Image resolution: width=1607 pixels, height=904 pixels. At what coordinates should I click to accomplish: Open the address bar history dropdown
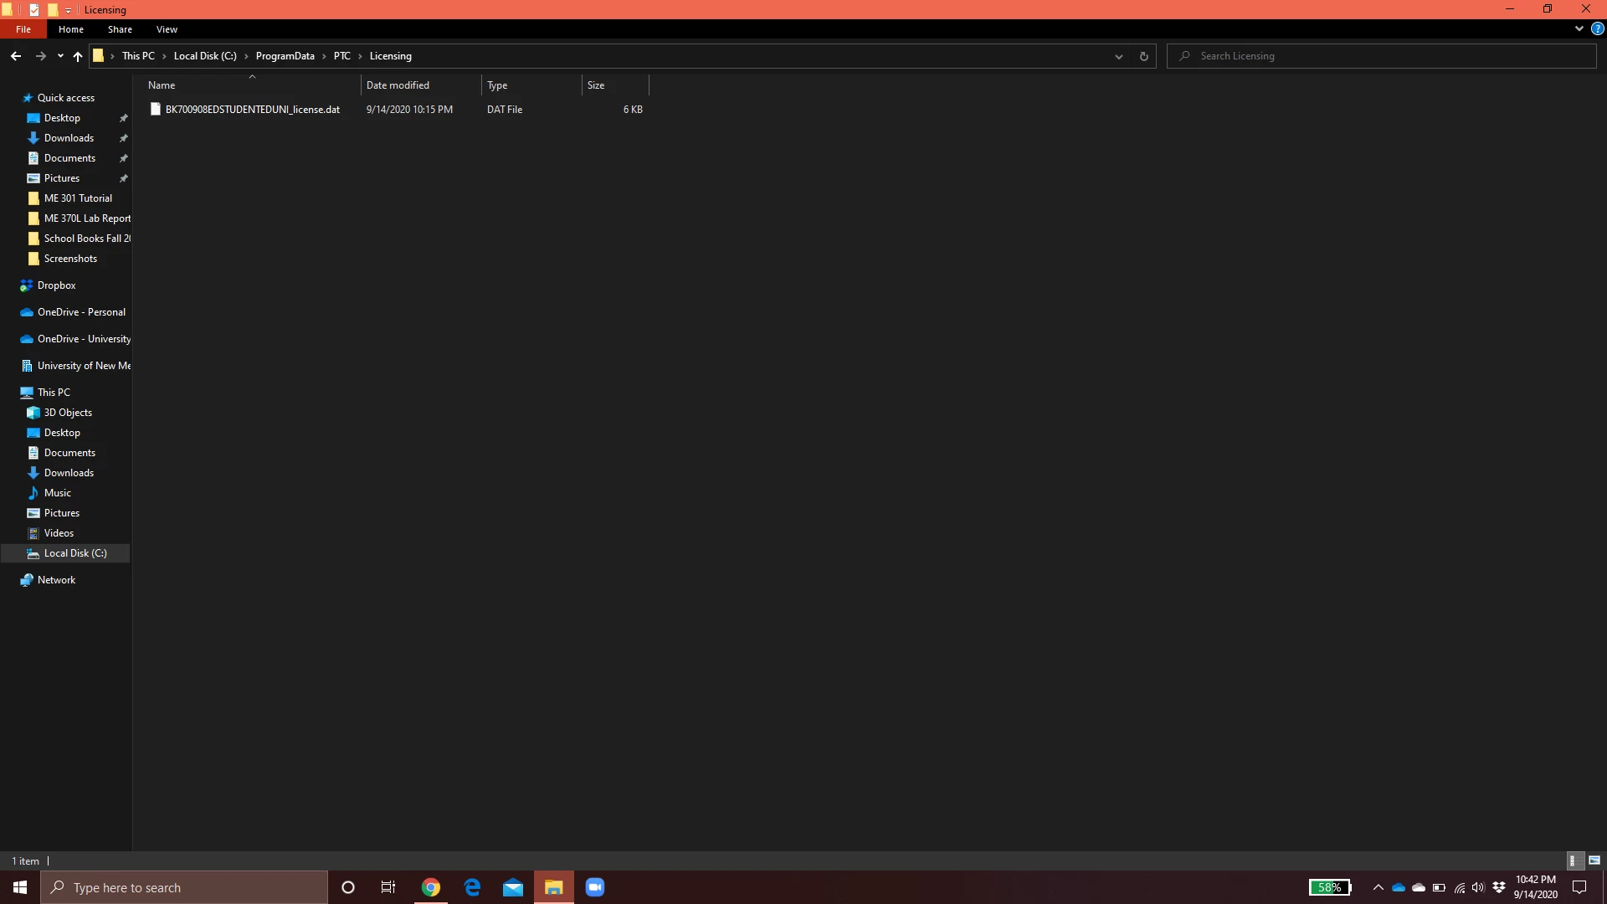pyautogui.click(x=1118, y=56)
